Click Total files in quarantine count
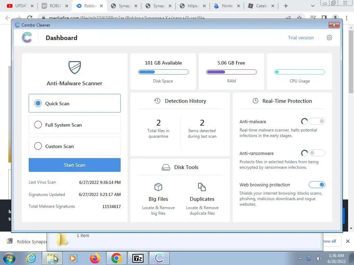Viewport: 354px width, 265px height. pos(158,123)
